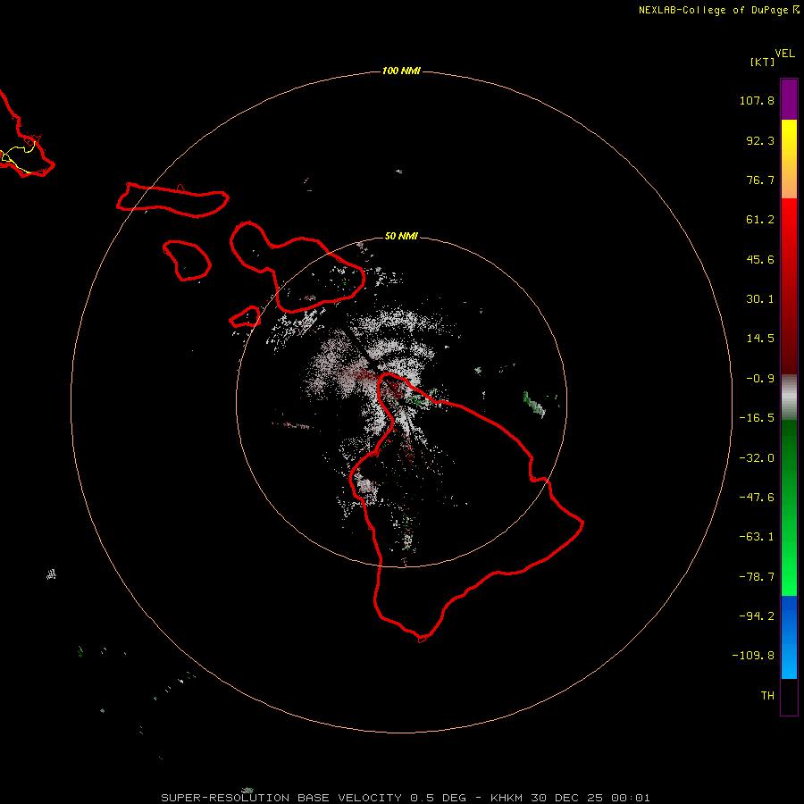Click the 100 NMI range ring label

401,71
